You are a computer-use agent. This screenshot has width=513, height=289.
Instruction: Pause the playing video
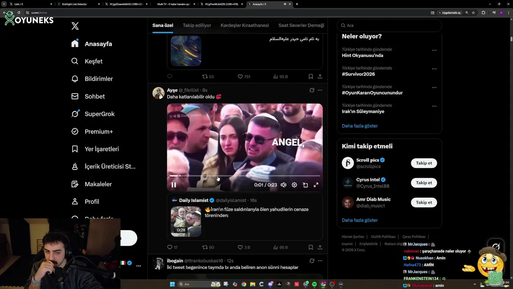174,185
